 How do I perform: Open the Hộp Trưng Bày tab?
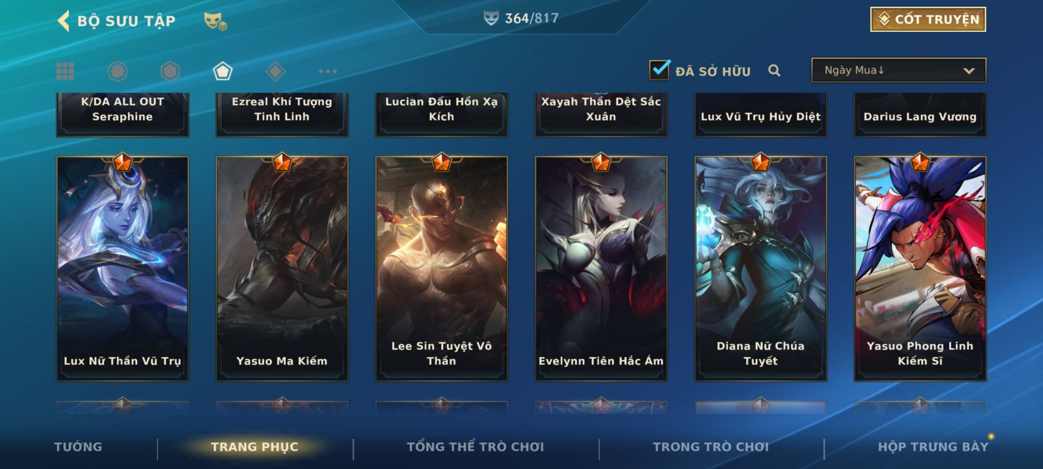click(933, 447)
